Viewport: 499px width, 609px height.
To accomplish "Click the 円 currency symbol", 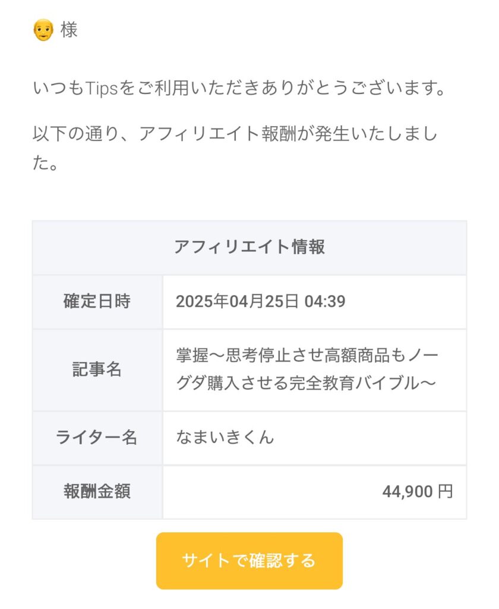I will click(x=446, y=492).
